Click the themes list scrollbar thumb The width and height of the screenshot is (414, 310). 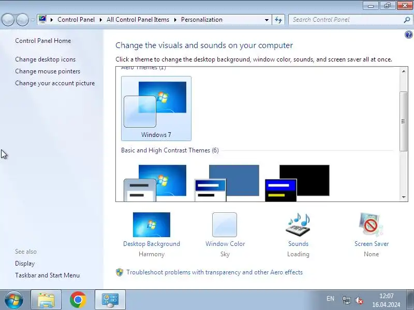[x=403, y=121]
